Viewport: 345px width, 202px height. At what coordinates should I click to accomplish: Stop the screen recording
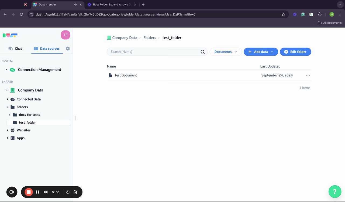[x=29, y=192]
